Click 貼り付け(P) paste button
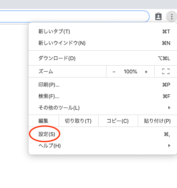177x188 pixels. 158,121
